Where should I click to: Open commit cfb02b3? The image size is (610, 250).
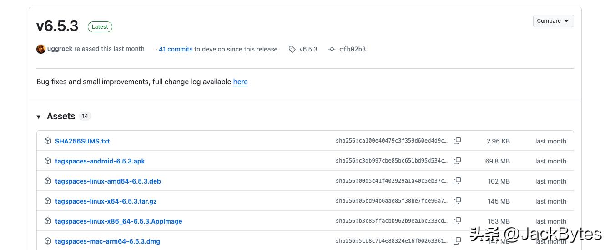pos(352,49)
